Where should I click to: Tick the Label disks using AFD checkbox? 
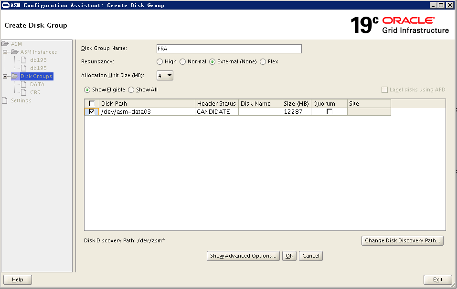click(385, 90)
